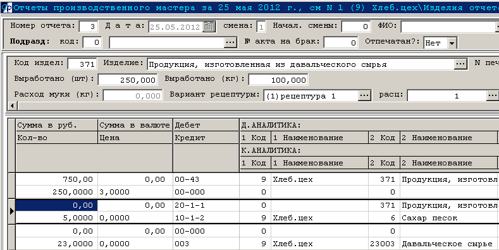Click the debit account 20-1-1 cell
The height and width of the screenshot is (250, 499).
(x=206, y=206)
